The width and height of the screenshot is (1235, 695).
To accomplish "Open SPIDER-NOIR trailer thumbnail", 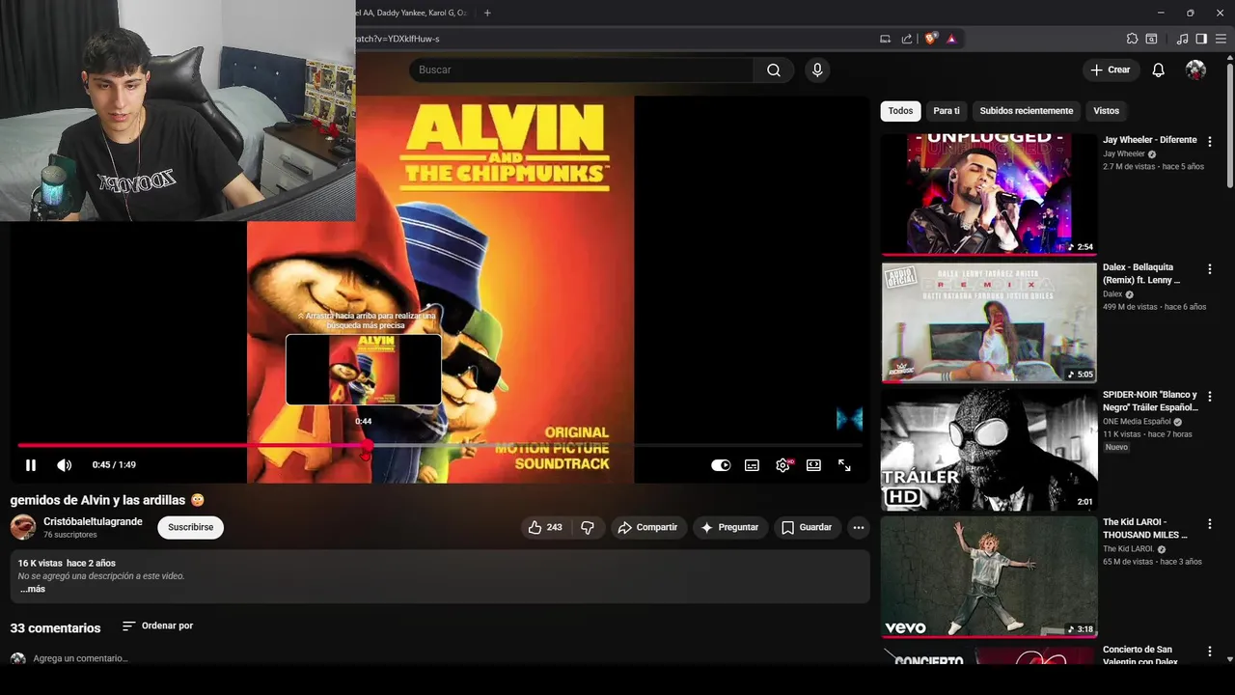I will click(989, 450).
